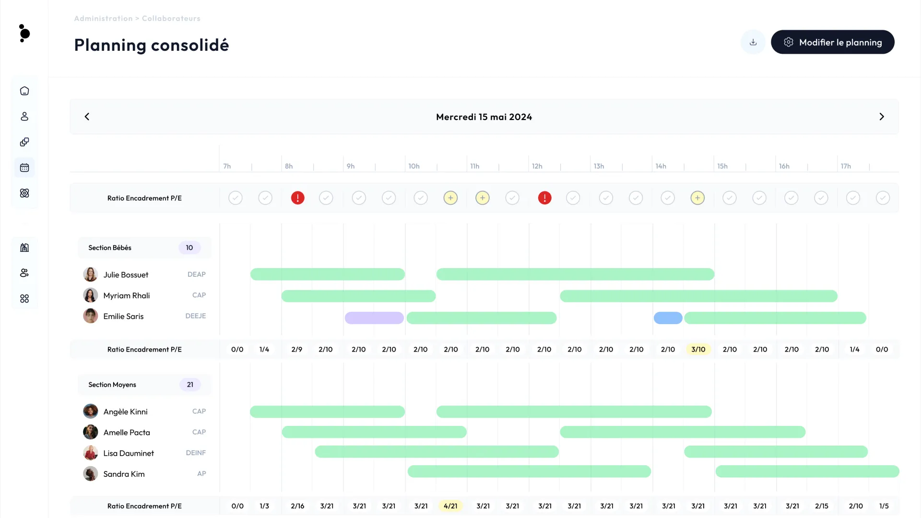Open Julie Bossuet's collaborator row
Screen dimensions: 921x518
click(126, 275)
